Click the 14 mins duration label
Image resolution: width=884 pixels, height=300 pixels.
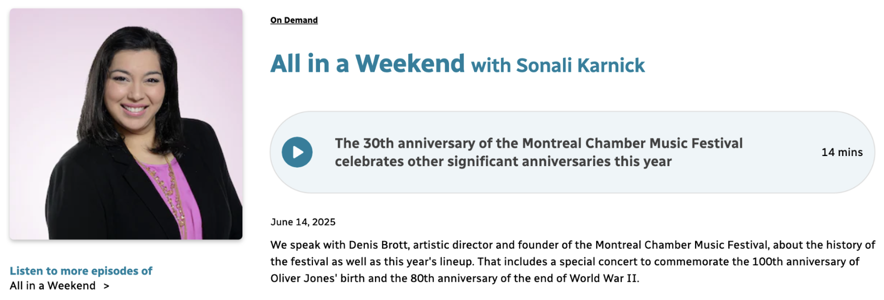point(841,152)
